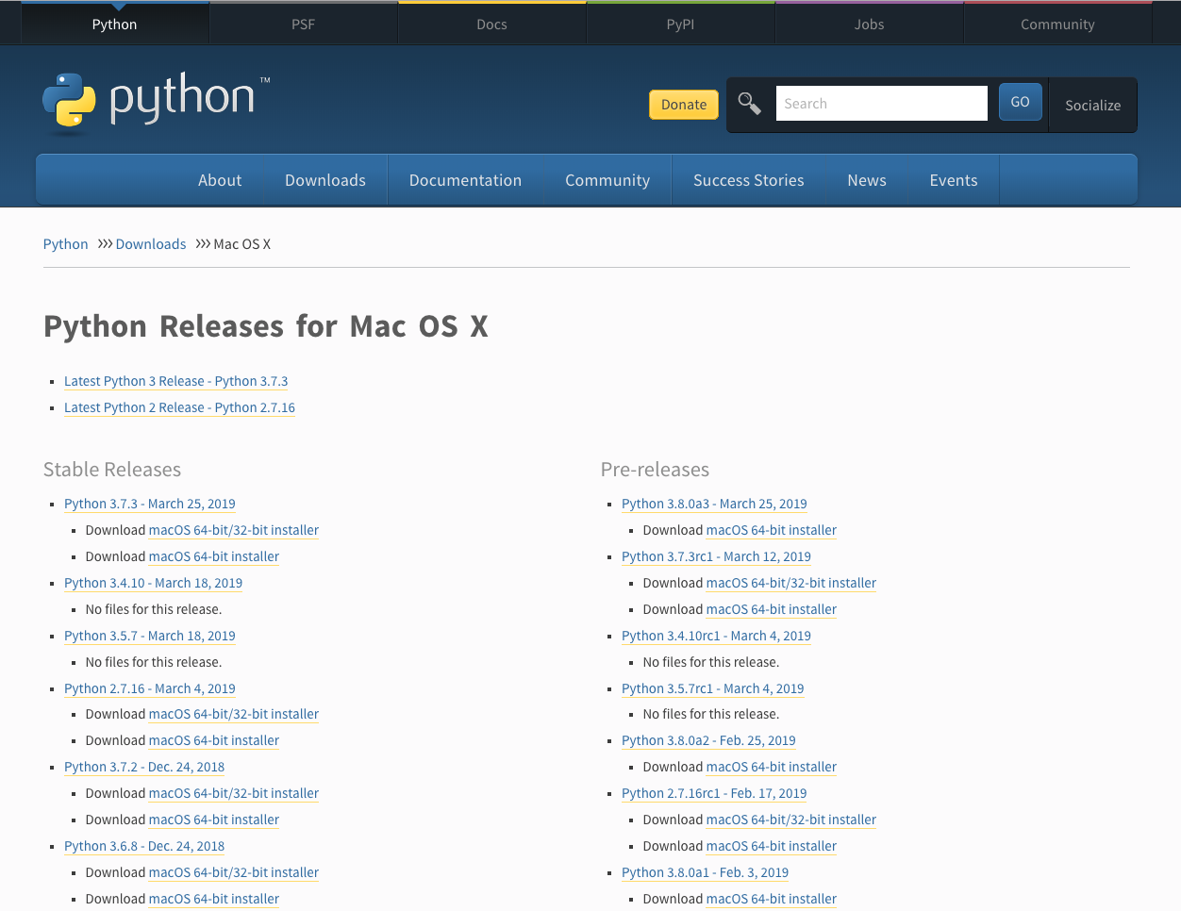The height and width of the screenshot is (911, 1181).
Task: Download Python 3.7.3 macOS 64-bit/32-bit installer
Action: [234, 530]
